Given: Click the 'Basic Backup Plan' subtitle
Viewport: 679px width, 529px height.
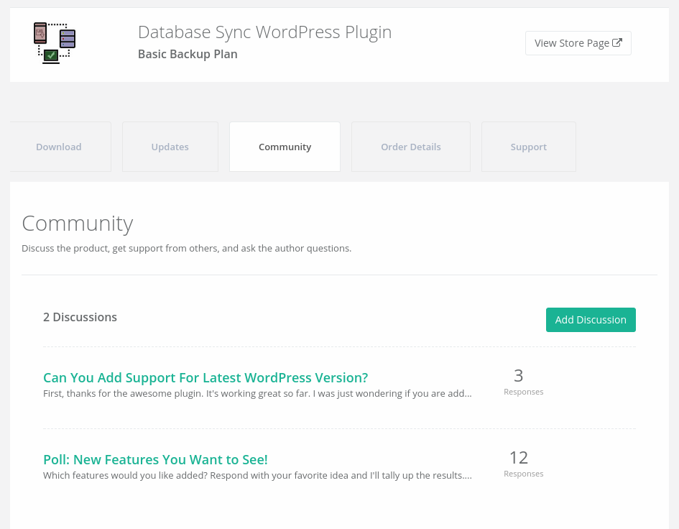Looking at the screenshot, I should 188,54.
